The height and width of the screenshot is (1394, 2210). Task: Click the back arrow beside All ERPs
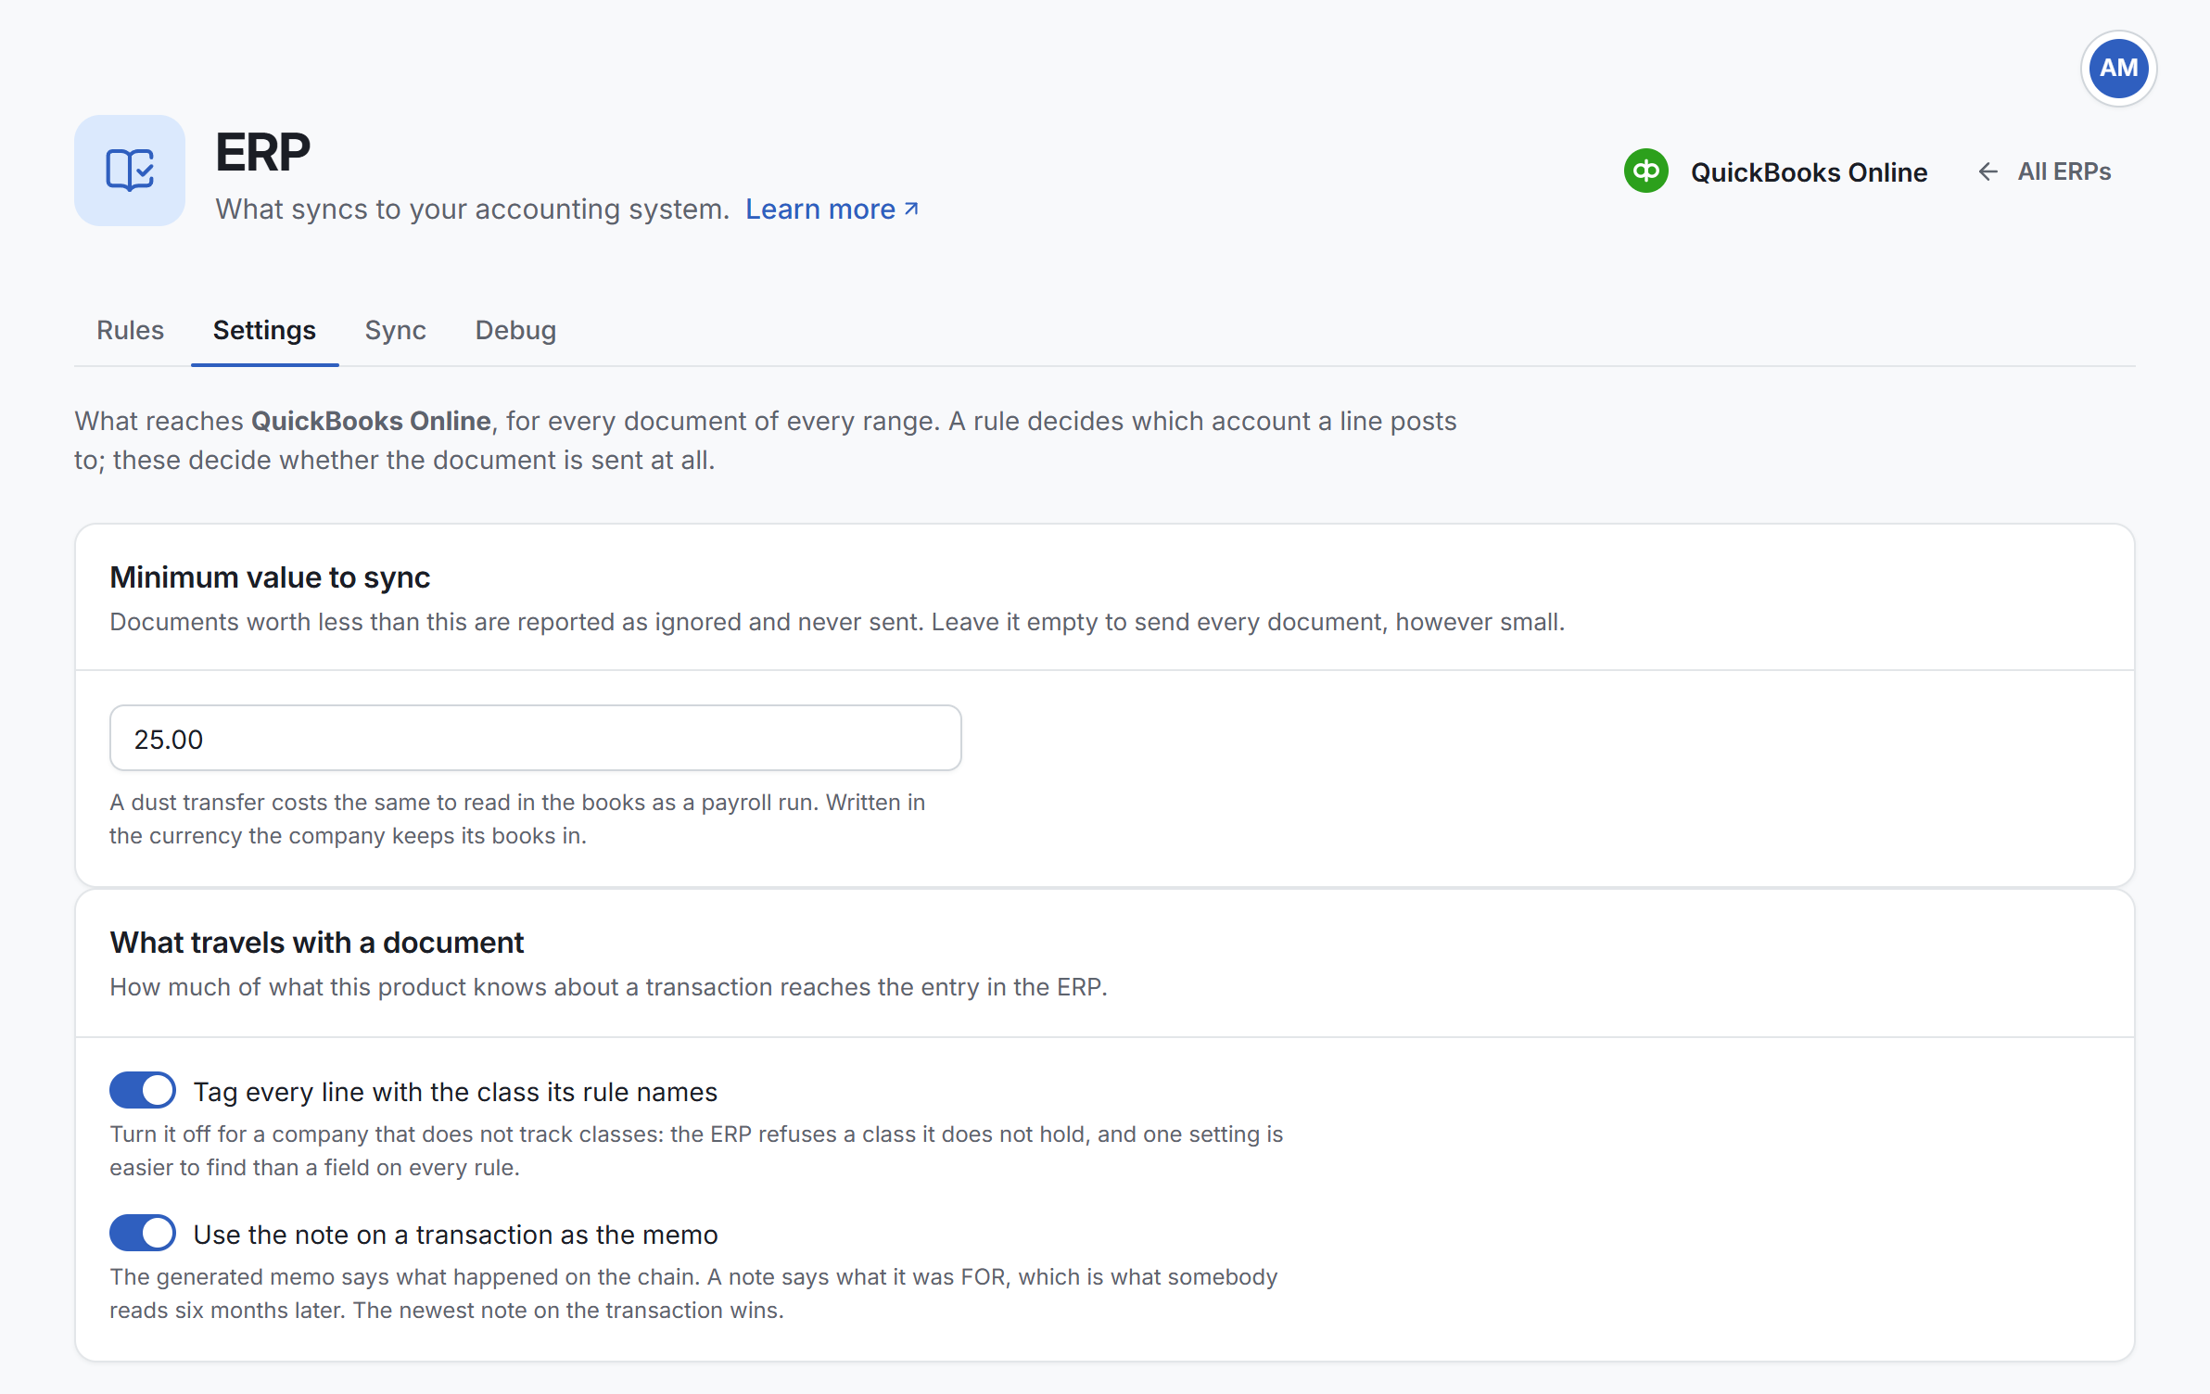(1988, 171)
